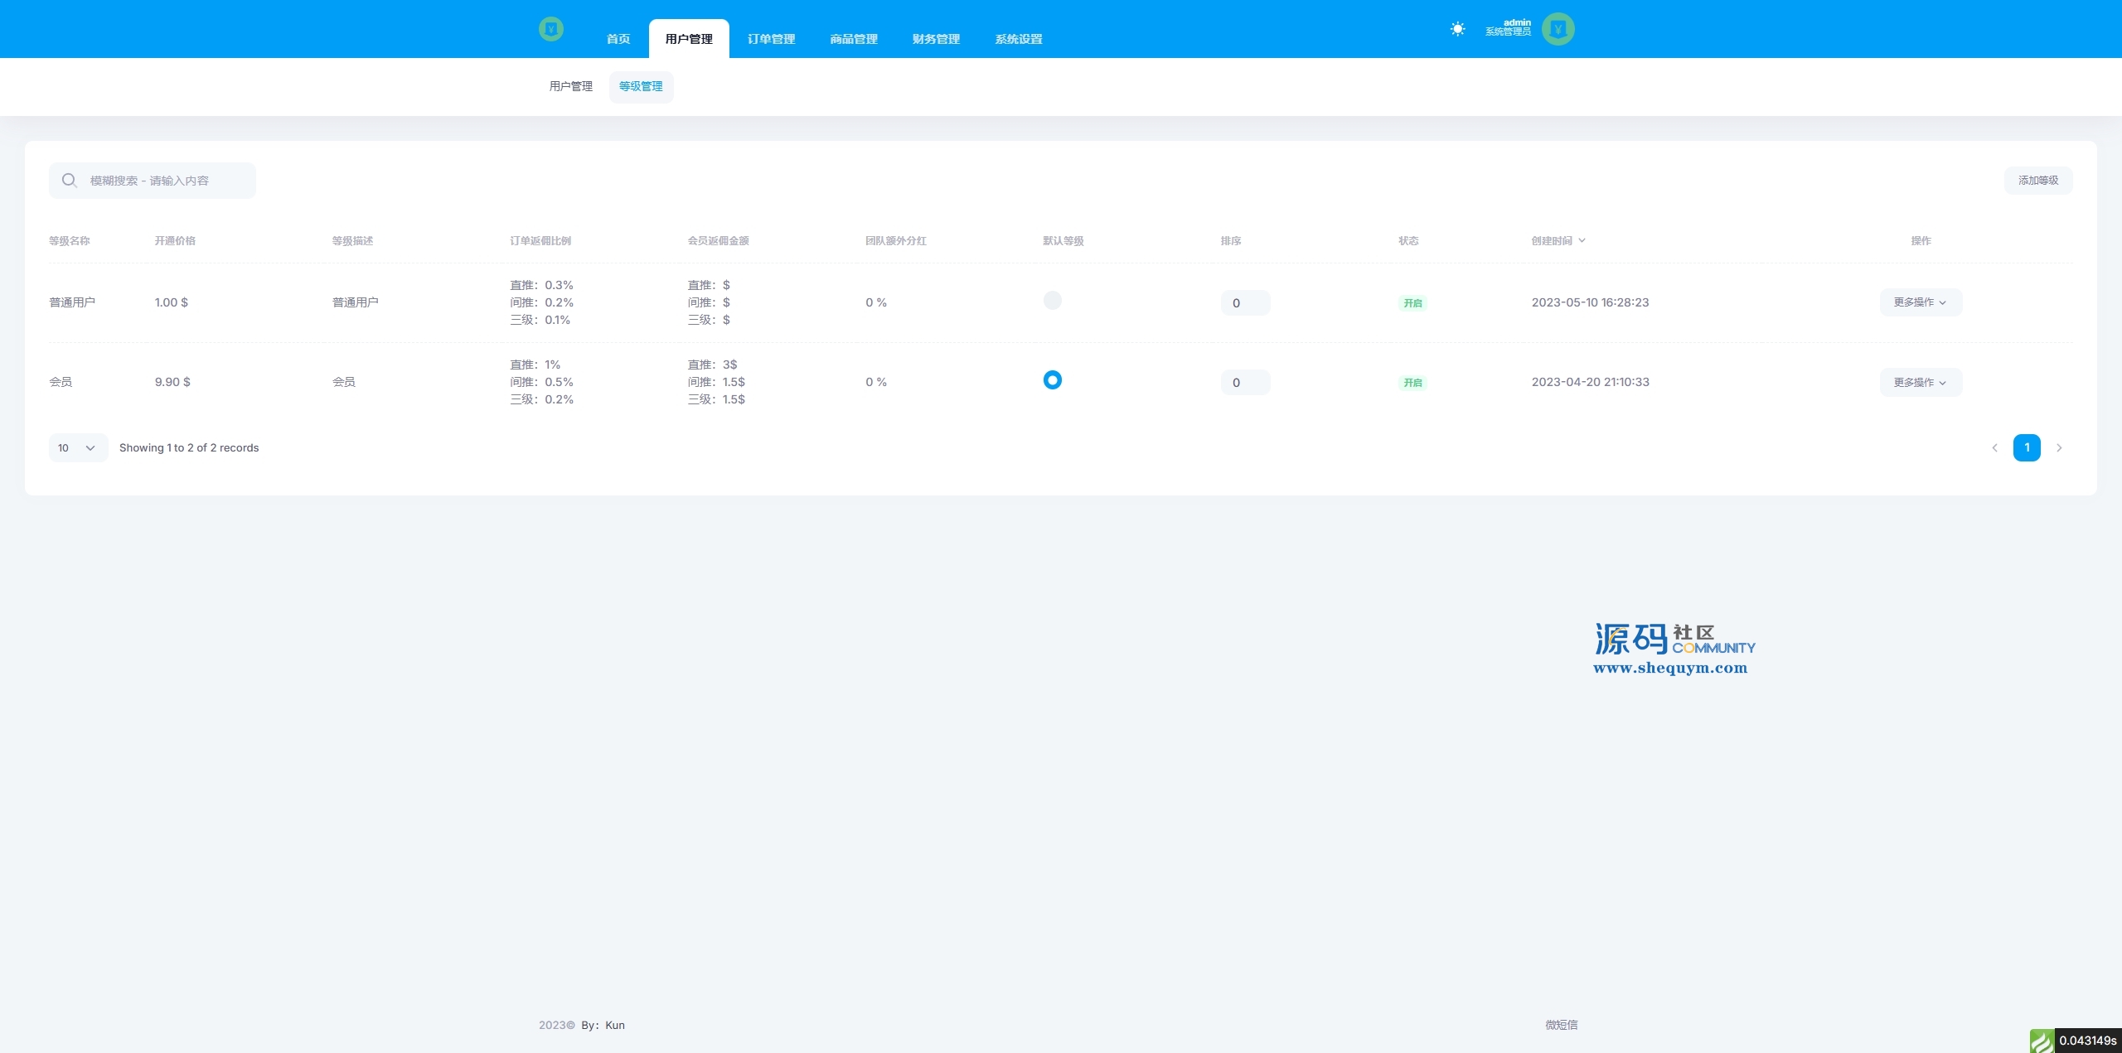Go to previous page arrow
2122x1053 pixels.
coord(1994,448)
